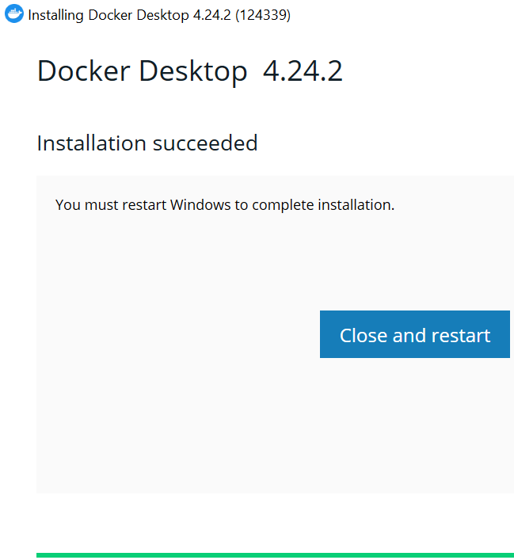514x560 pixels.
Task: Click the version 4.24.2 in title bar
Action: pyautogui.click(x=211, y=15)
